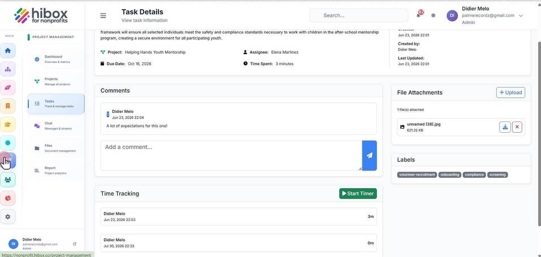Open the cyan circle sidebar icon

pyautogui.click(x=7, y=142)
